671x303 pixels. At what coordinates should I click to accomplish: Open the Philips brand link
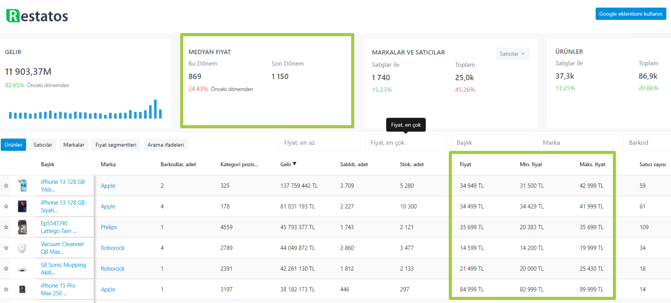click(x=109, y=227)
